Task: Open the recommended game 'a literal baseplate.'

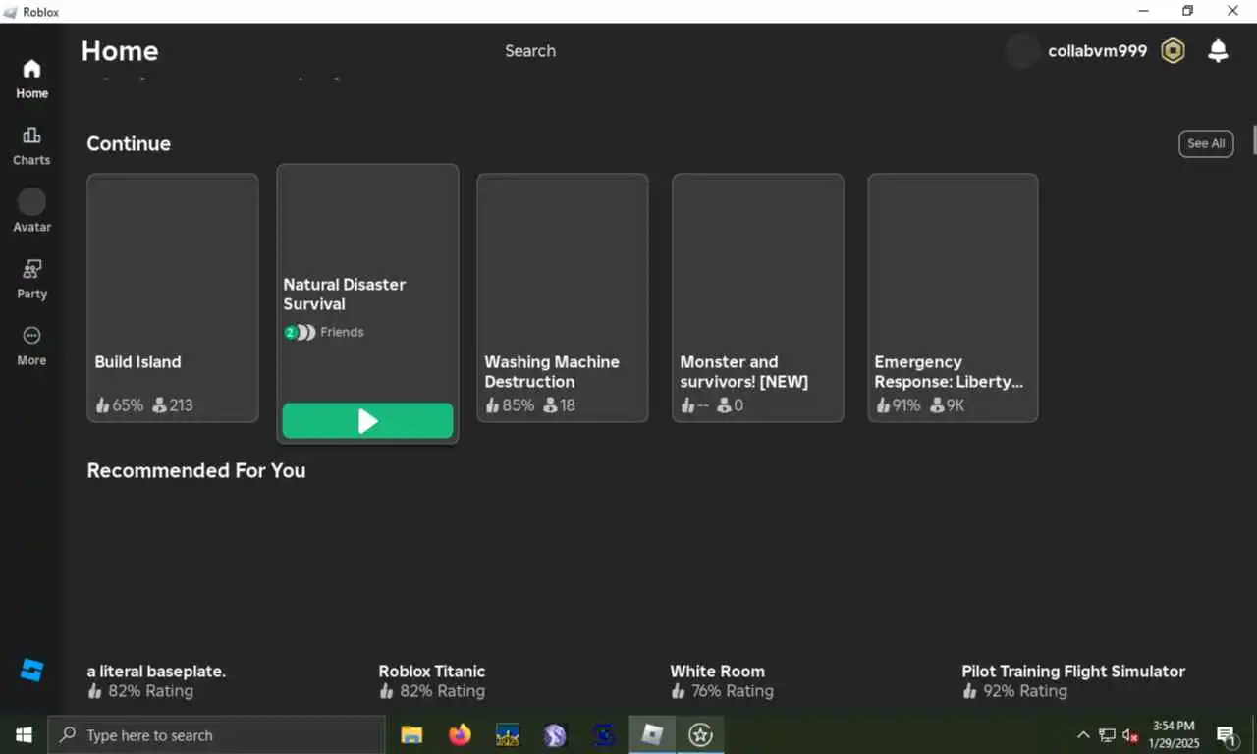Action: pos(156,672)
